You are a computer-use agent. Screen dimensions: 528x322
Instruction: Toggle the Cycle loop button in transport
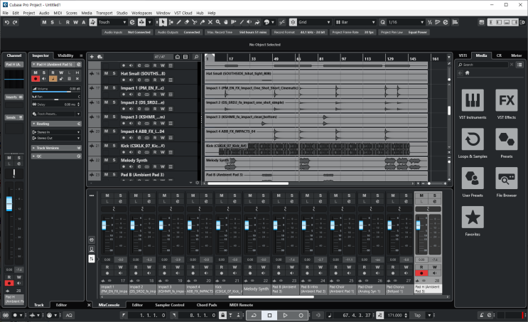click(254, 316)
